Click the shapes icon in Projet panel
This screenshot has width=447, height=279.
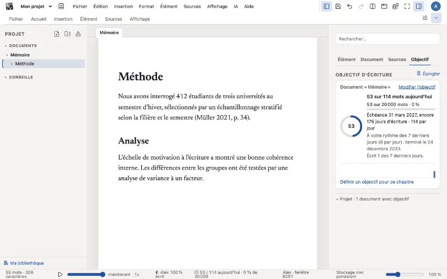pyautogui.click(x=78, y=34)
